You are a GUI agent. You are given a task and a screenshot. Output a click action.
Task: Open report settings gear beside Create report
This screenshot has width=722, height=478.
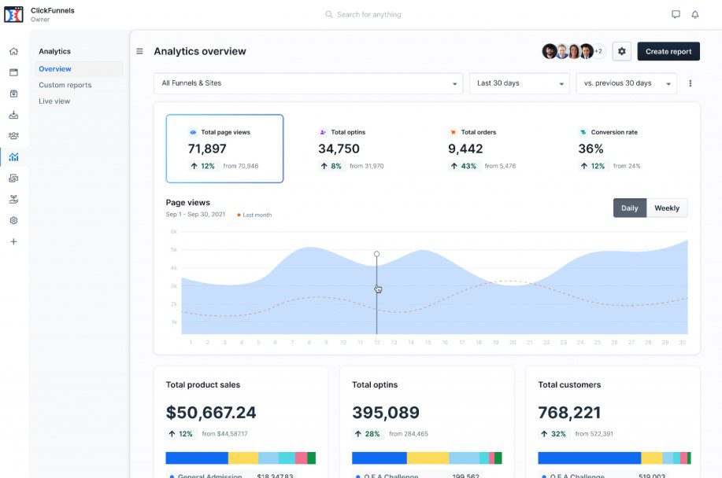621,50
